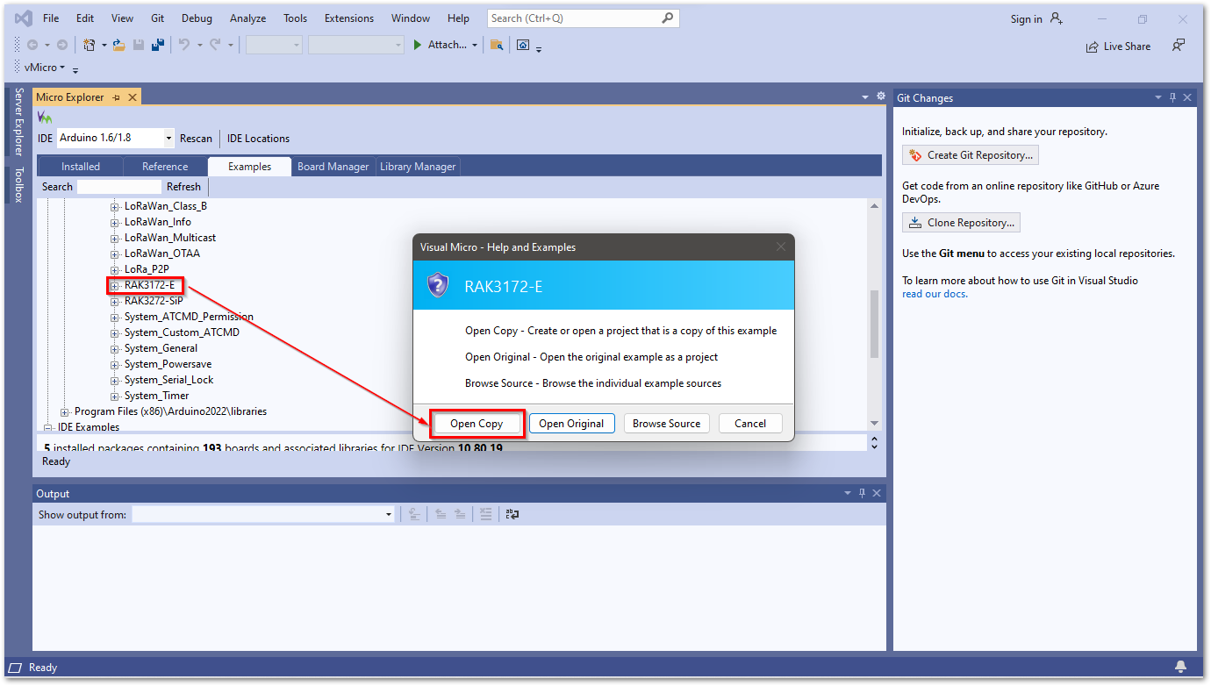
Task: Open the Micro Explorer settings gear
Action: [x=881, y=96]
